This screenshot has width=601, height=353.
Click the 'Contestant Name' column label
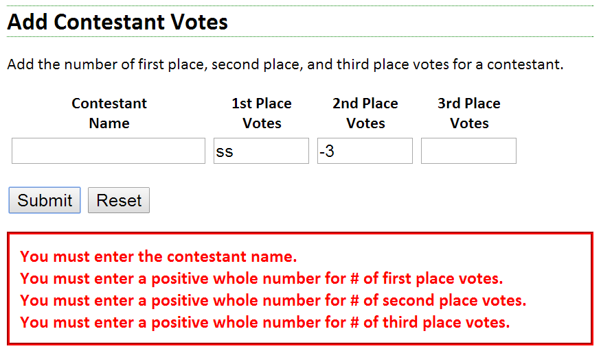(109, 113)
